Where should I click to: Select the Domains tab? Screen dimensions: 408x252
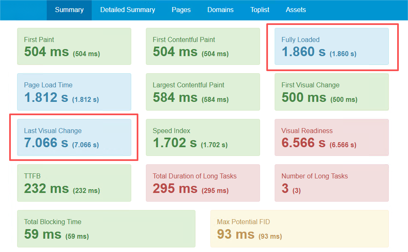click(x=220, y=10)
